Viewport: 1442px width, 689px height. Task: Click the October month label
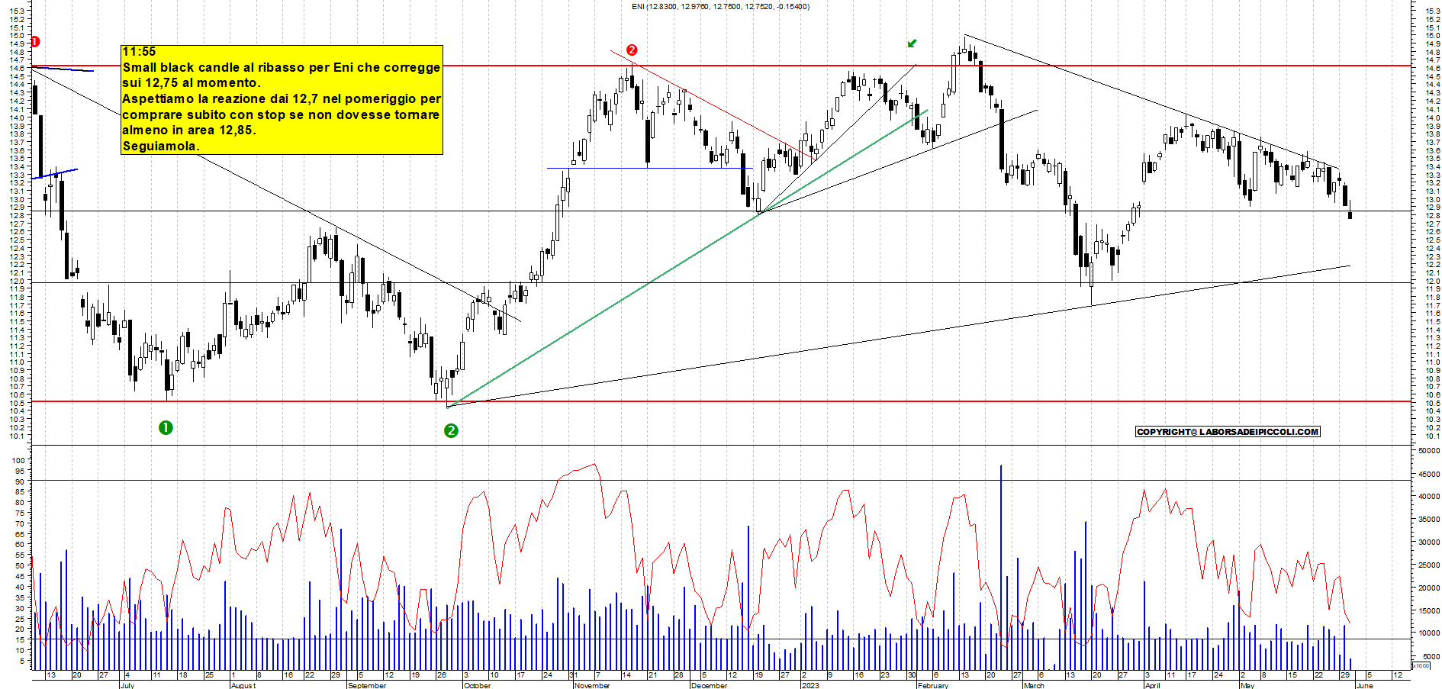coord(478,685)
